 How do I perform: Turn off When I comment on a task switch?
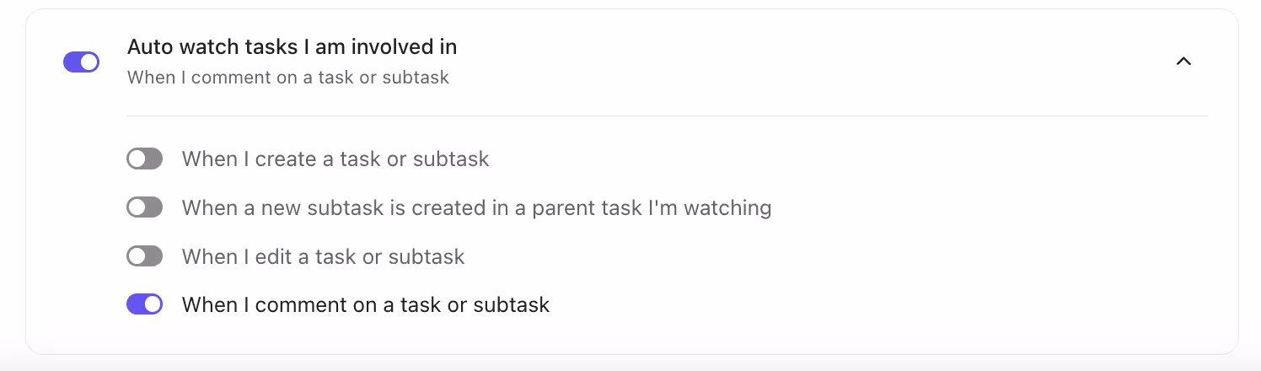tap(144, 304)
